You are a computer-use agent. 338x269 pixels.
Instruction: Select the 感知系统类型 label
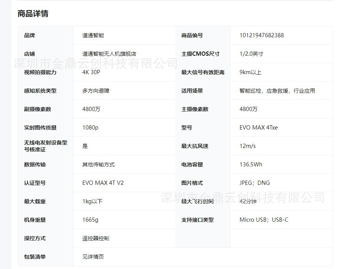point(40,91)
